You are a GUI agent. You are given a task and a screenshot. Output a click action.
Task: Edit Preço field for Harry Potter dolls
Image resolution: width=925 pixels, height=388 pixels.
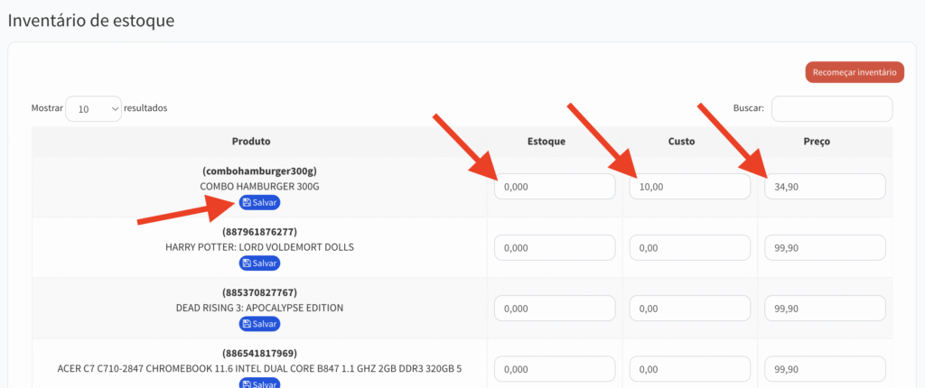tap(824, 247)
